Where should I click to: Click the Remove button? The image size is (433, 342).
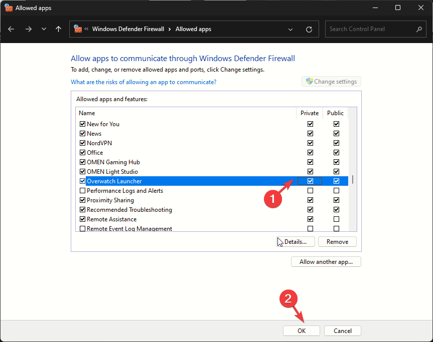(337, 242)
